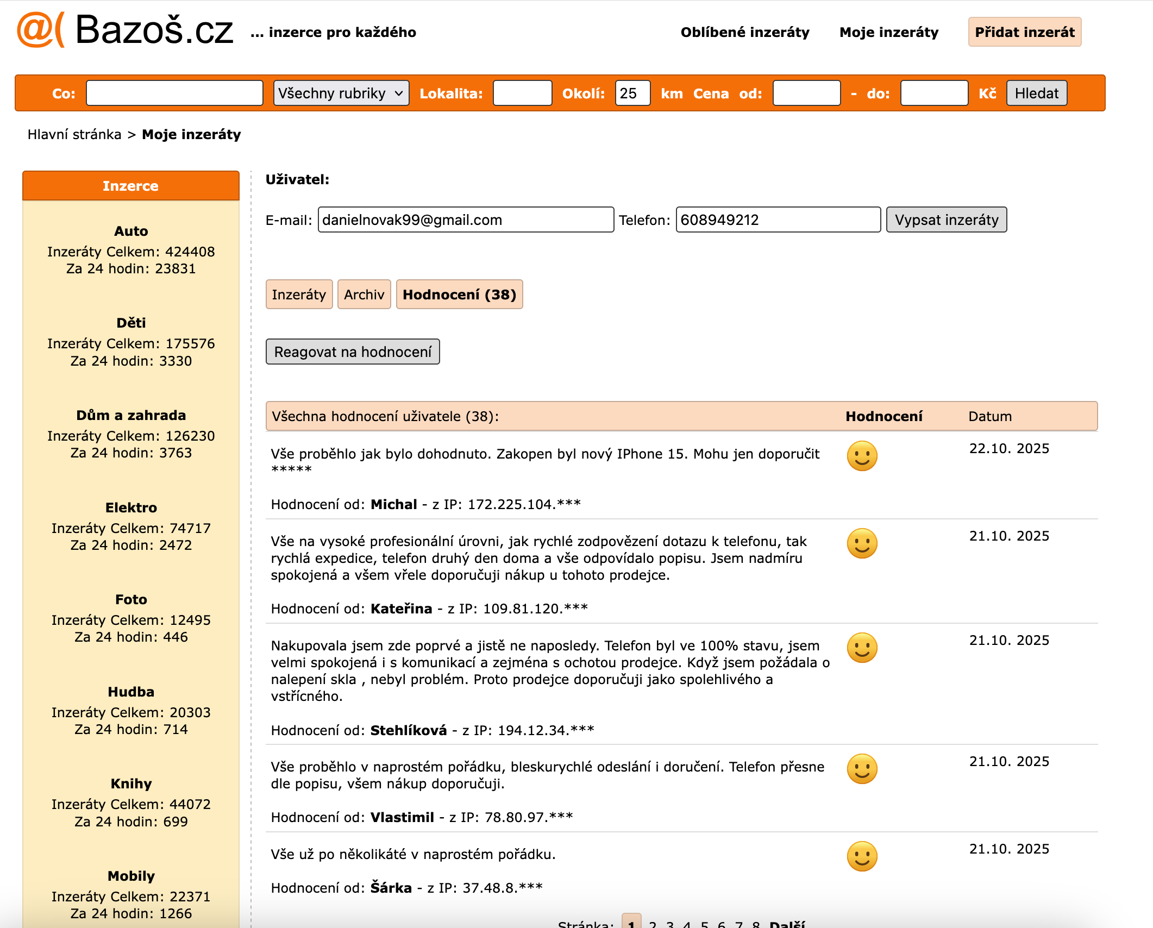
Task: Switch to the Inzeráty tab
Action: [x=299, y=294]
